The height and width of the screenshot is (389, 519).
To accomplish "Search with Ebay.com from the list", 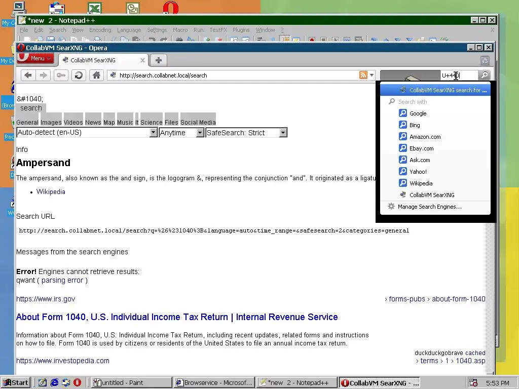I will point(435,148).
